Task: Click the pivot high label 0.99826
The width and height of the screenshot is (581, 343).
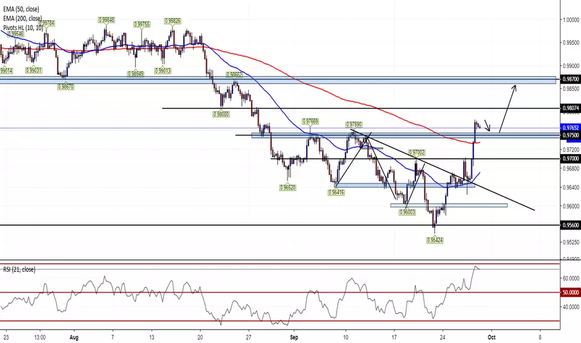Action: tap(173, 21)
